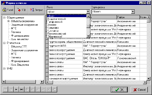The image size is (152, 95).
Task: Click the delete record minus icon
Action: [x=33, y=89]
